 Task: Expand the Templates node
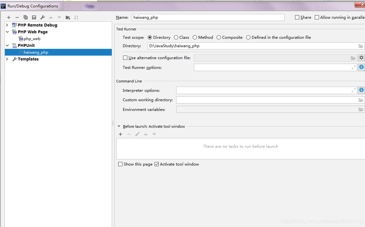coord(7,59)
